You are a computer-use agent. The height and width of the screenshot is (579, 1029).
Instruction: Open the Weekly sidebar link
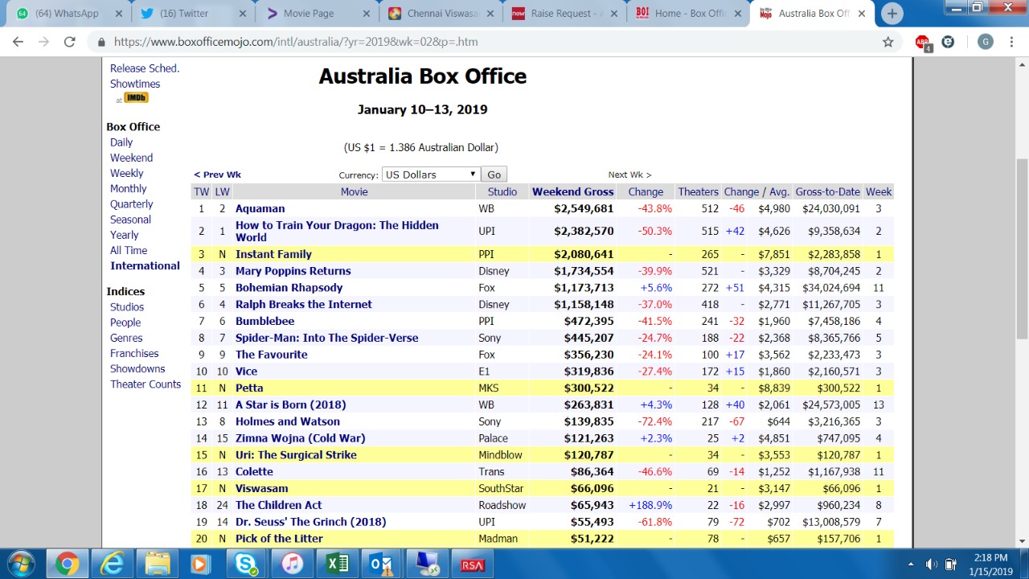[x=127, y=173]
